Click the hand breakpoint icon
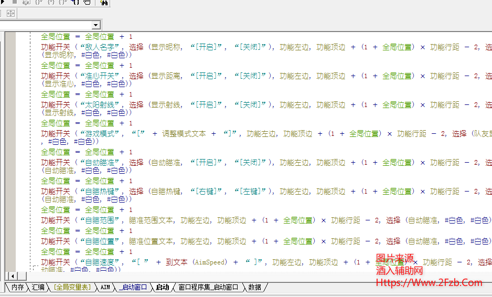The width and height of the screenshot is (492, 297). [87, 2]
